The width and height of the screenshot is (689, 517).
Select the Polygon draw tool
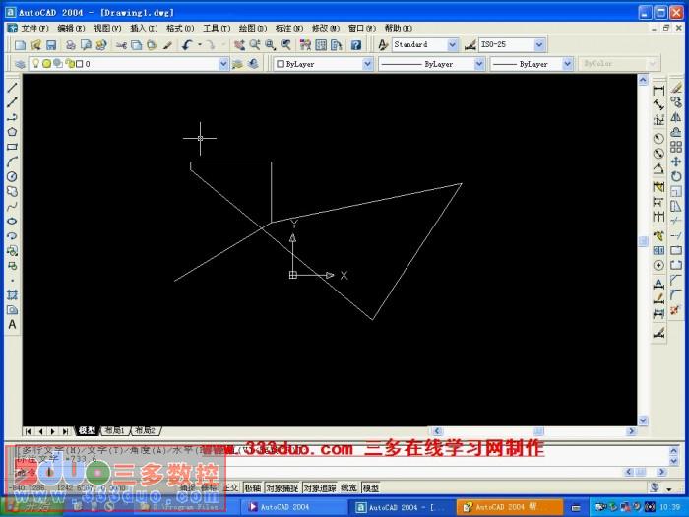(x=12, y=132)
